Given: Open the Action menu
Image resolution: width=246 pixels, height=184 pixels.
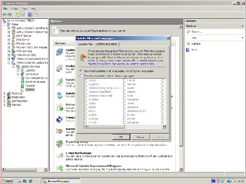Looking at the screenshot, I should coord(14,8).
